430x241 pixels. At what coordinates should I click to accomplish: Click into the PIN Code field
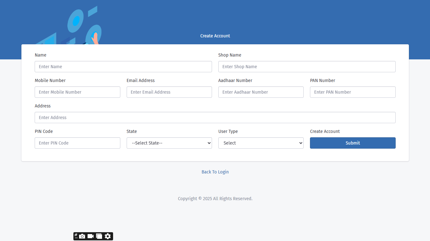(77, 143)
